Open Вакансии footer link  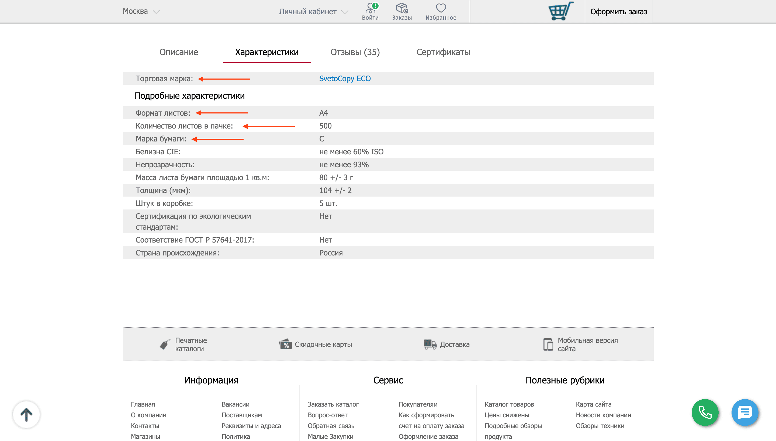click(x=235, y=404)
